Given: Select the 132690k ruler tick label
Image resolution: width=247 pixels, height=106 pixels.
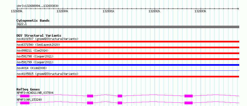Looking at the screenshot, I should pyautogui.click(x=62, y=11).
